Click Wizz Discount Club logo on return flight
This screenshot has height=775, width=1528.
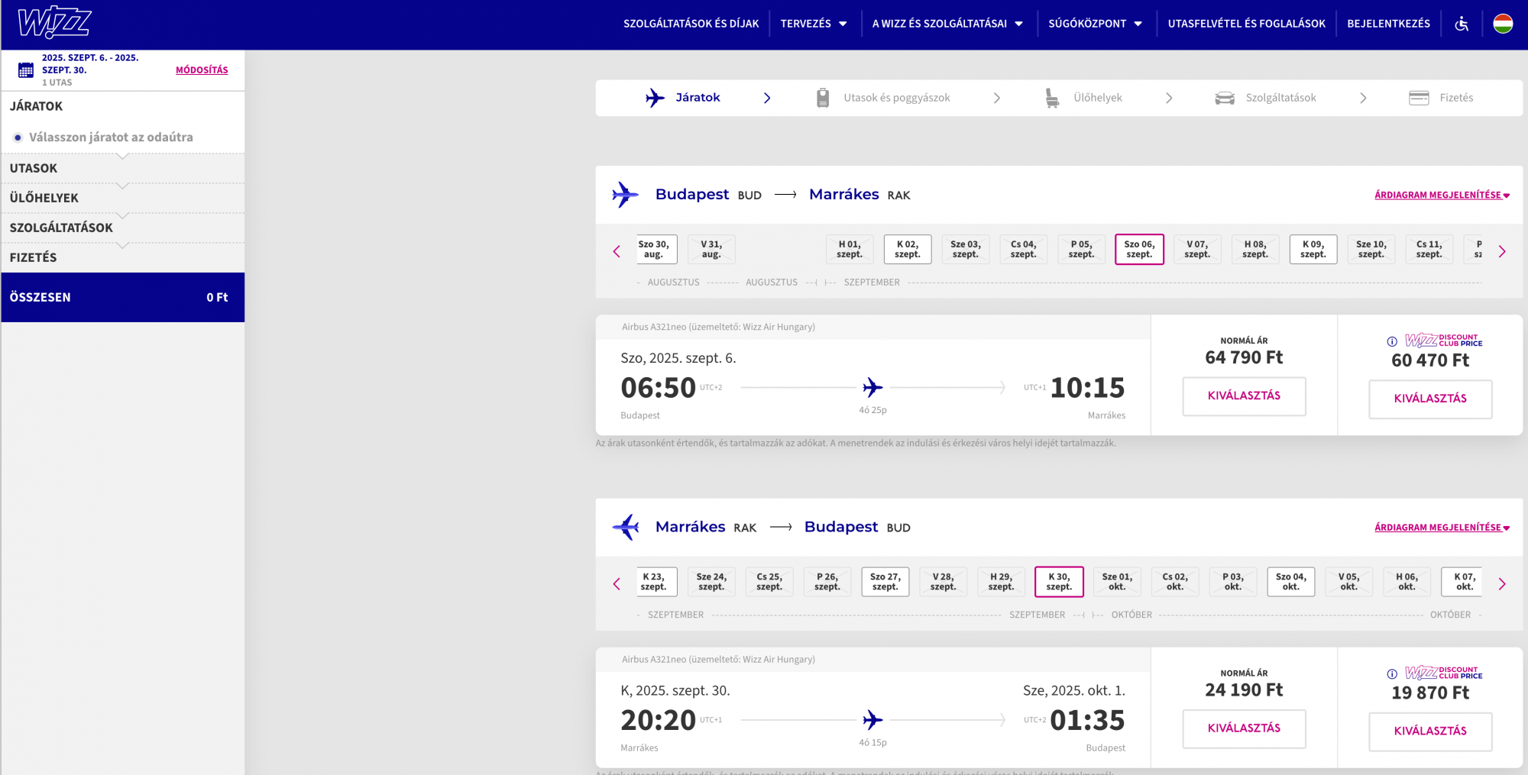pyautogui.click(x=1443, y=673)
